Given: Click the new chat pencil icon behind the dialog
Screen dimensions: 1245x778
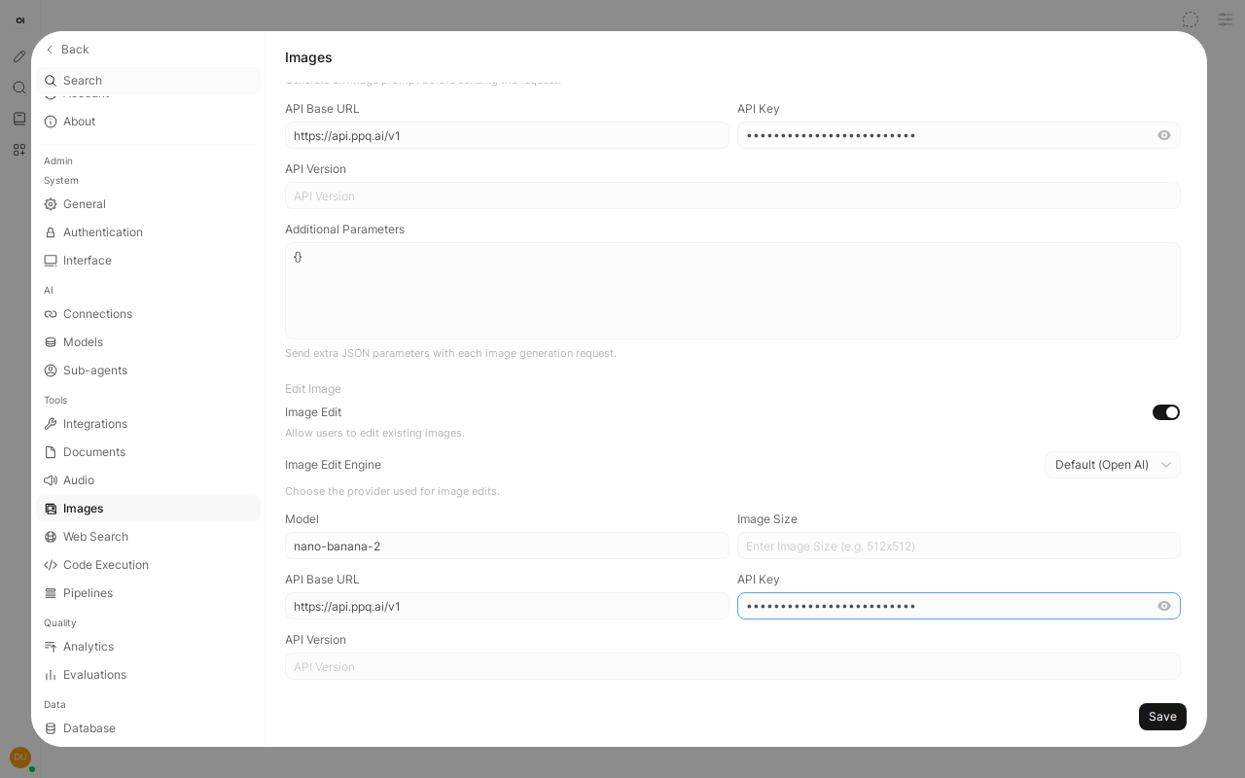Looking at the screenshot, I should coord(19,56).
